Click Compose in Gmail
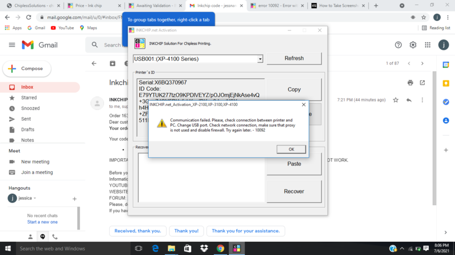Screen dimensions: 455x255 coord(27,69)
